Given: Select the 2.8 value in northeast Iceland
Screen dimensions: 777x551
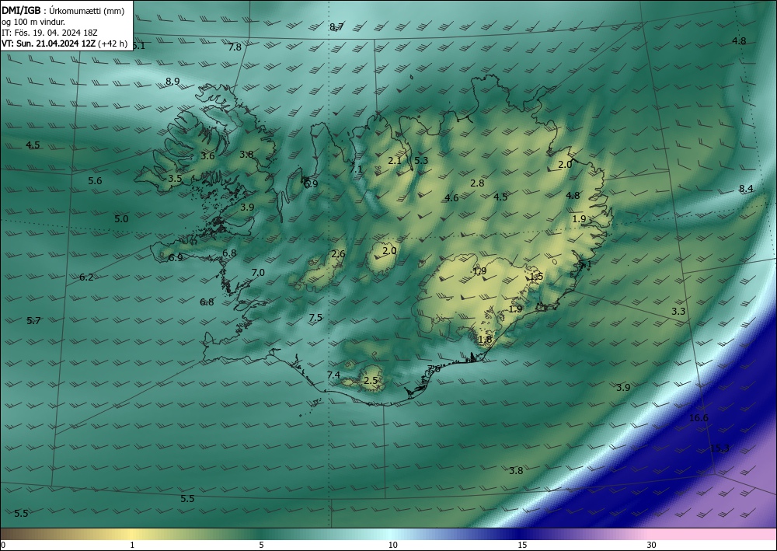Looking at the screenshot, I should (477, 183).
